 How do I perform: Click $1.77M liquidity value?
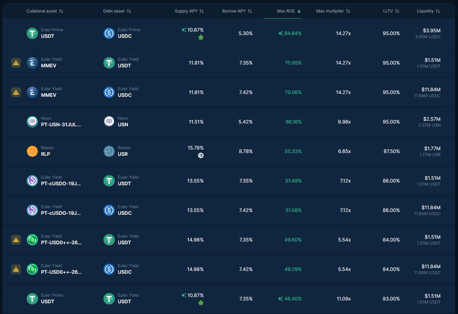coord(432,148)
